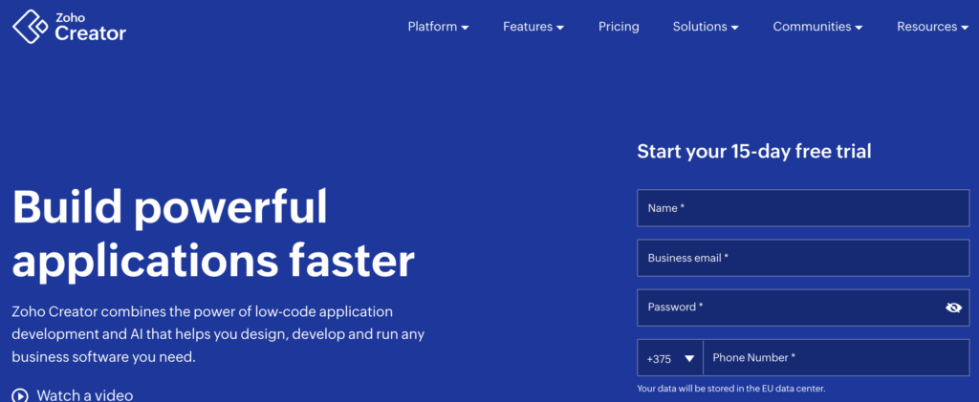The width and height of the screenshot is (979, 402).
Task: Toggle password visibility eye icon
Action: [x=953, y=307]
